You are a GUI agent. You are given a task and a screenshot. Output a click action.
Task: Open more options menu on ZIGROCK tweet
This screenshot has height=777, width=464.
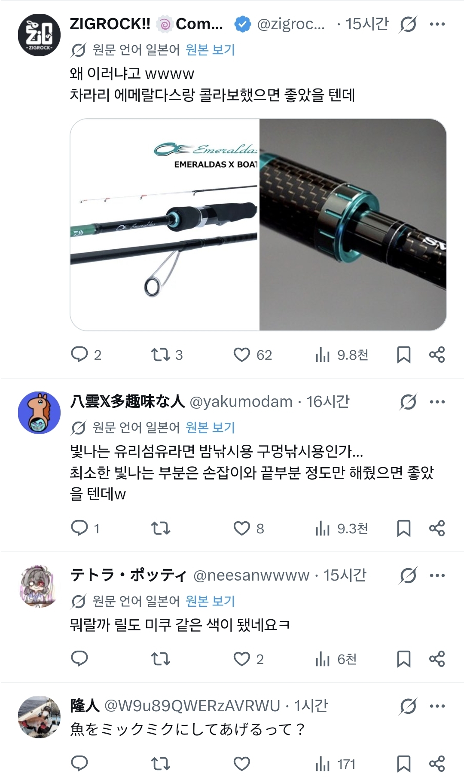tap(437, 24)
